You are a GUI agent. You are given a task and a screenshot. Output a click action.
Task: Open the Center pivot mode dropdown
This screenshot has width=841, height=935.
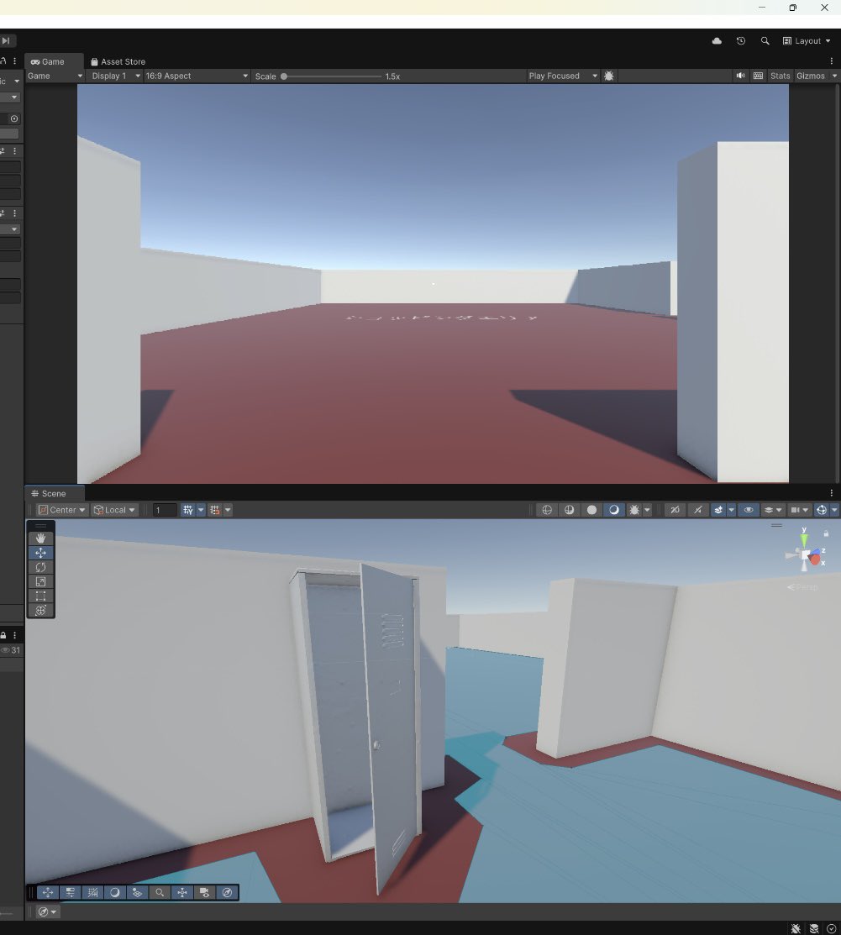coord(62,510)
